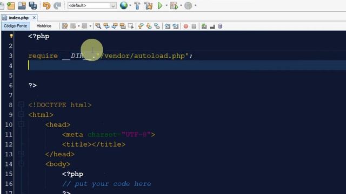Click the <!DOCTYPE html> text
This screenshot has height=194, width=346.
click(60, 105)
